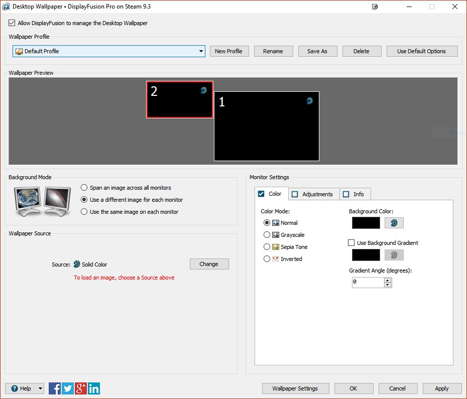This screenshot has height=399, width=467.
Task: Click the black Background Color swatch
Action: click(x=366, y=223)
